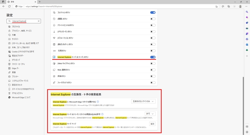Image resolution: width=250 pixels, height=135 pixels.
Task: Open the 既定のブラウザー settings section
Action: pyautogui.click(x=18, y=56)
